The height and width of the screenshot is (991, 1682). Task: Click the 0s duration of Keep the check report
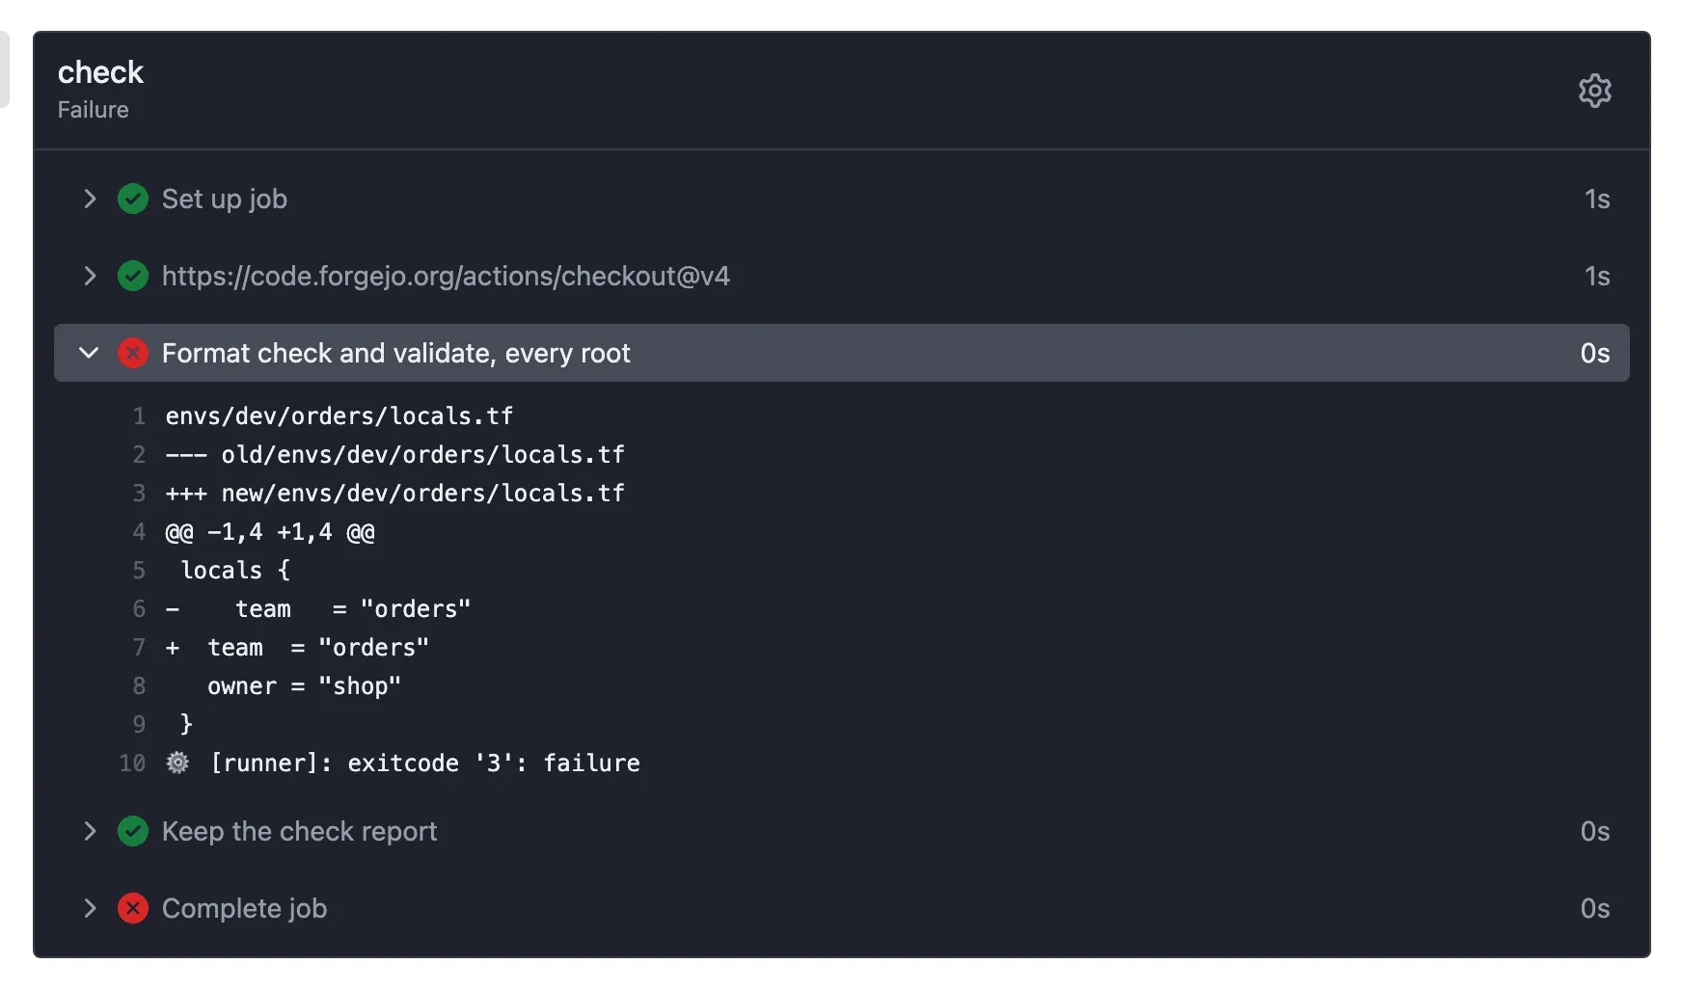(x=1595, y=831)
